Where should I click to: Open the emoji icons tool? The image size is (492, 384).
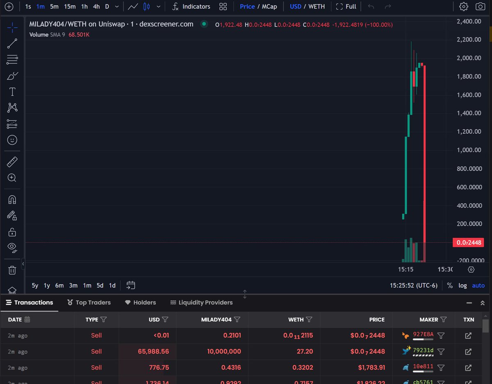(x=12, y=140)
